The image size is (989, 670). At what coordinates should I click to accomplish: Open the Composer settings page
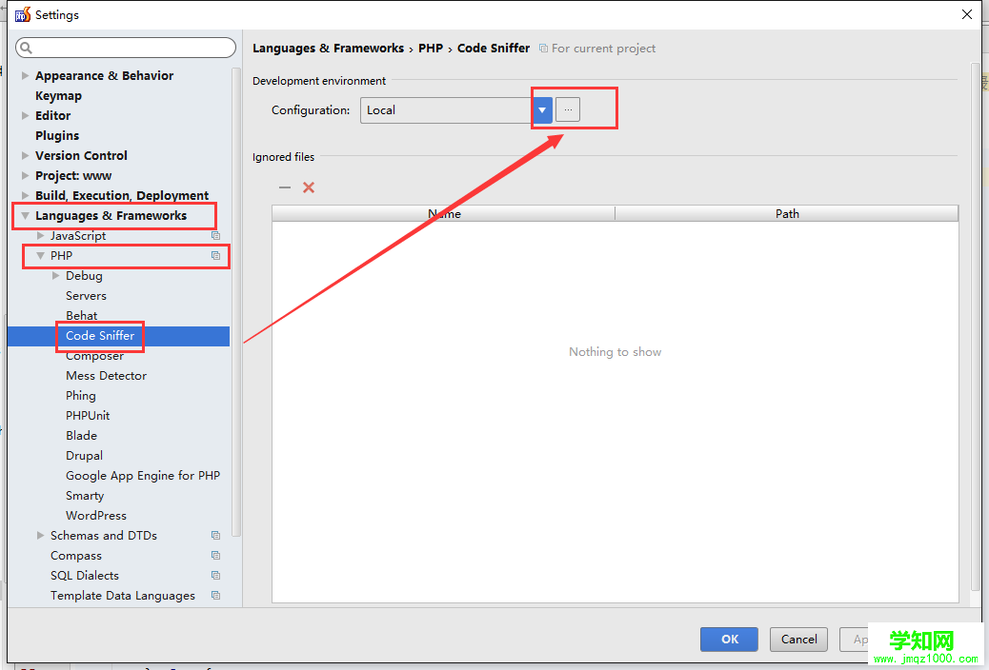tap(94, 356)
